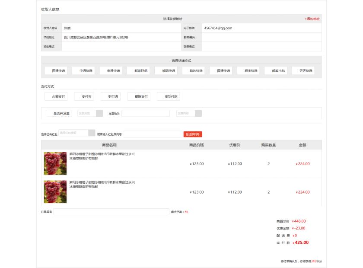Screen dimensions: 363x268
Task: Click the address 四川成都武侯区 text
Action: (96, 37)
